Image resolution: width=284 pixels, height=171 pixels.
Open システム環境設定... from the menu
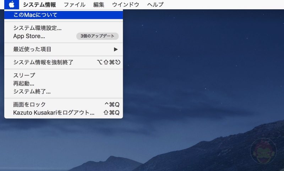[64, 28]
